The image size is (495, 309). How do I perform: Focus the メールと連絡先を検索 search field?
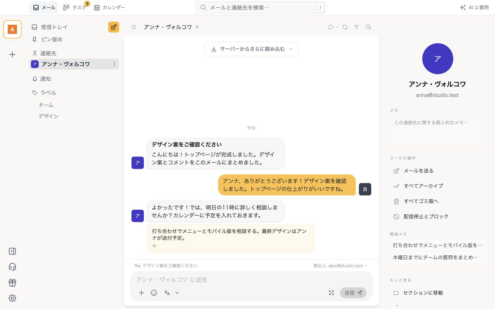pyautogui.click(x=261, y=7)
